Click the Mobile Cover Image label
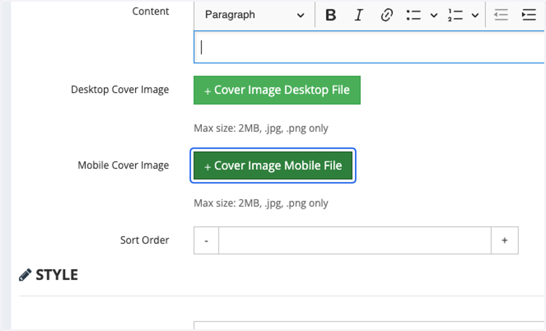 (123, 165)
